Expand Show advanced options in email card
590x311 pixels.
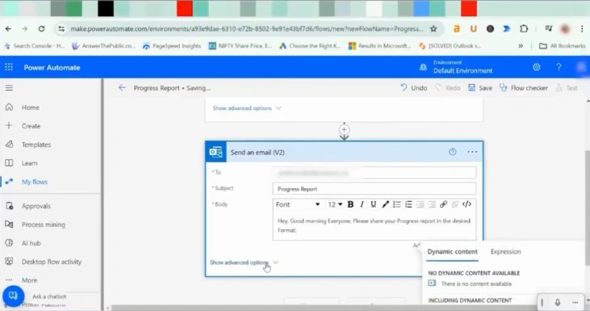point(244,263)
